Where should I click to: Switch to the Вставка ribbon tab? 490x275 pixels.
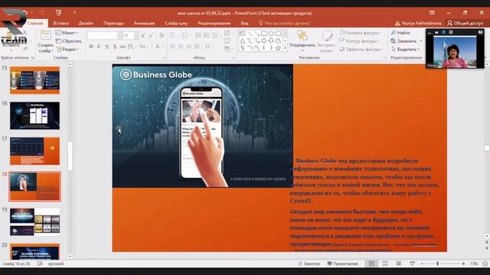coord(61,23)
